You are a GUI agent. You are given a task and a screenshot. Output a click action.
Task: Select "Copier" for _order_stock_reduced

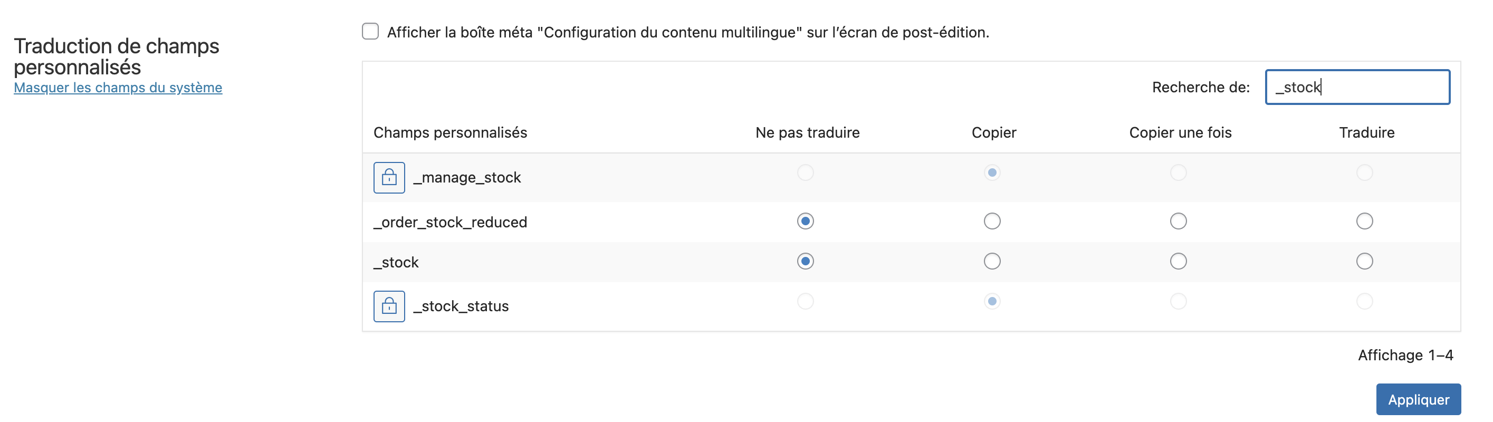[x=992, y=222]
